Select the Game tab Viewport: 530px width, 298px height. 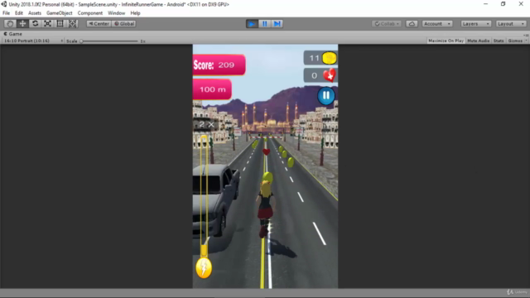point(13,34)
